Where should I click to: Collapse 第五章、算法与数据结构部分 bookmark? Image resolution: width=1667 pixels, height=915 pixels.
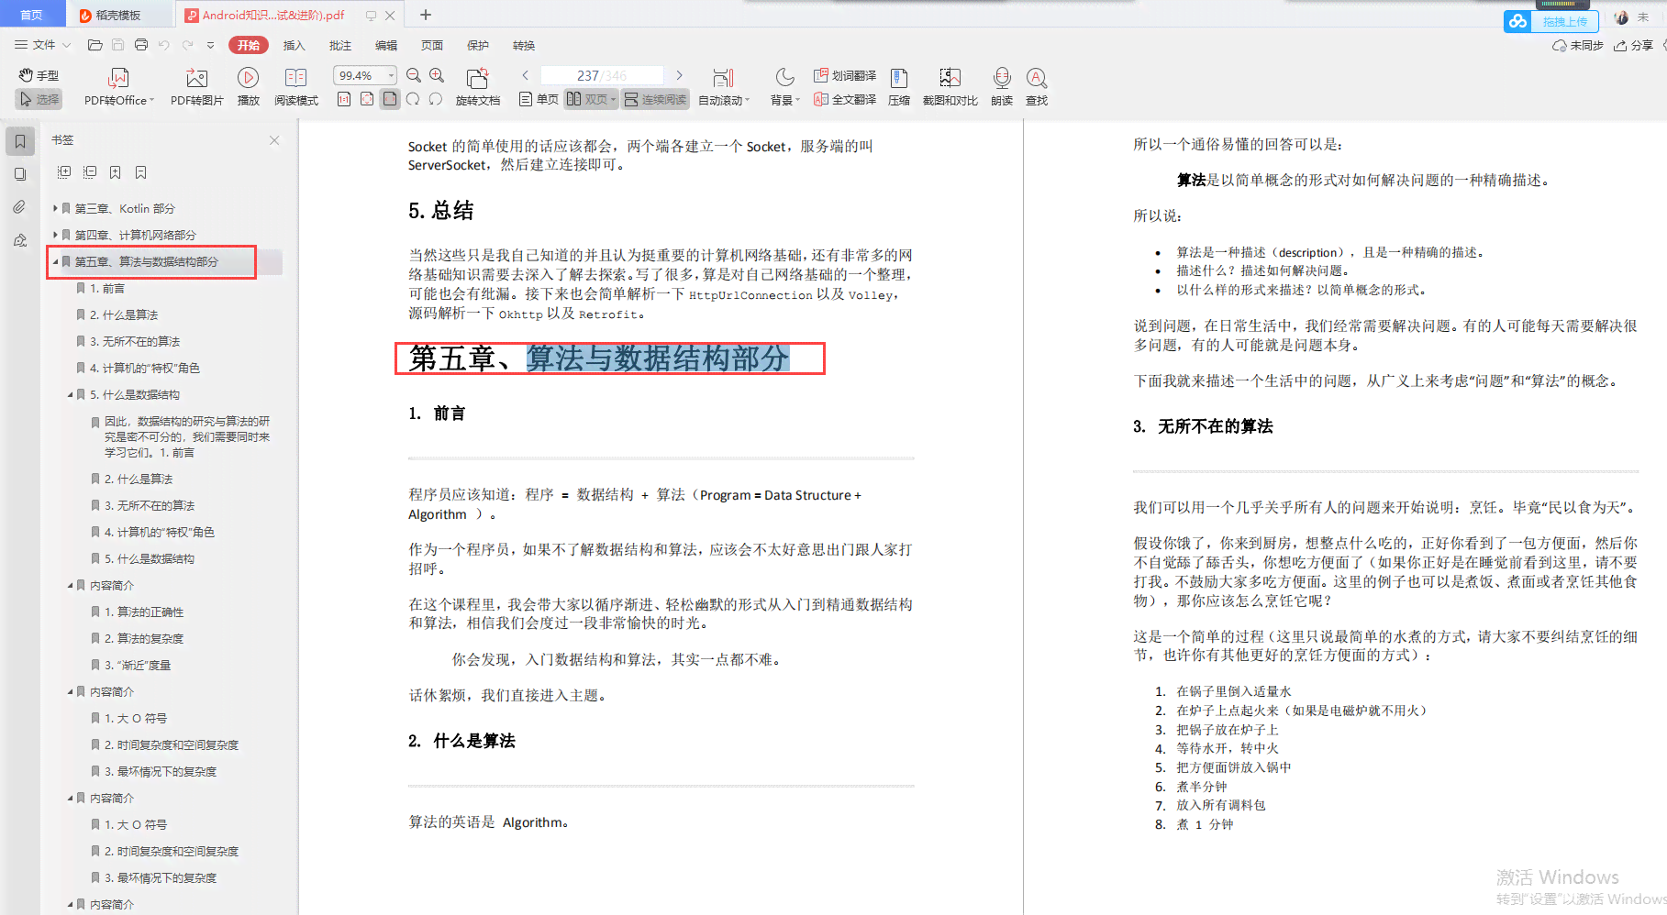point(55,261)
